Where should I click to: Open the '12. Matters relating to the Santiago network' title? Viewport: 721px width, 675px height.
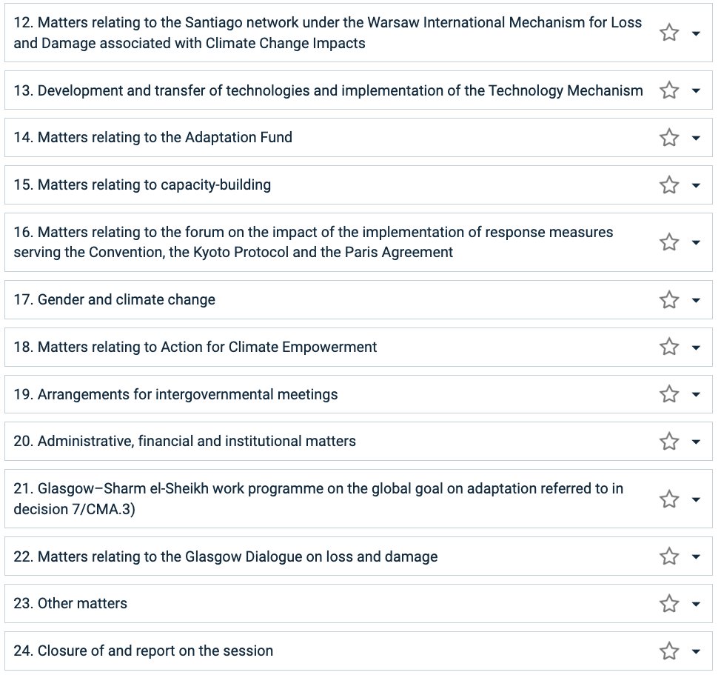click(x=327, y=33)
